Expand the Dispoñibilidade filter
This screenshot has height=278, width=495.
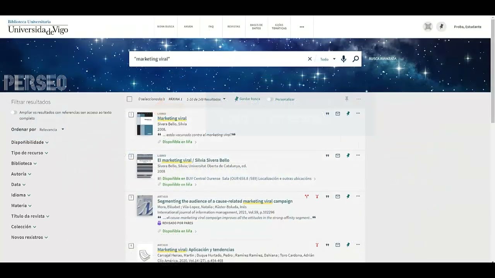coord(30,142)
